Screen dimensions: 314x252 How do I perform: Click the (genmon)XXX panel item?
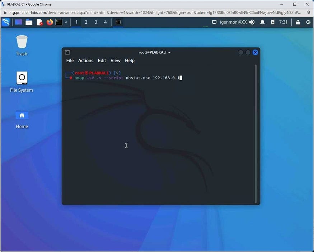pos(233,22)
